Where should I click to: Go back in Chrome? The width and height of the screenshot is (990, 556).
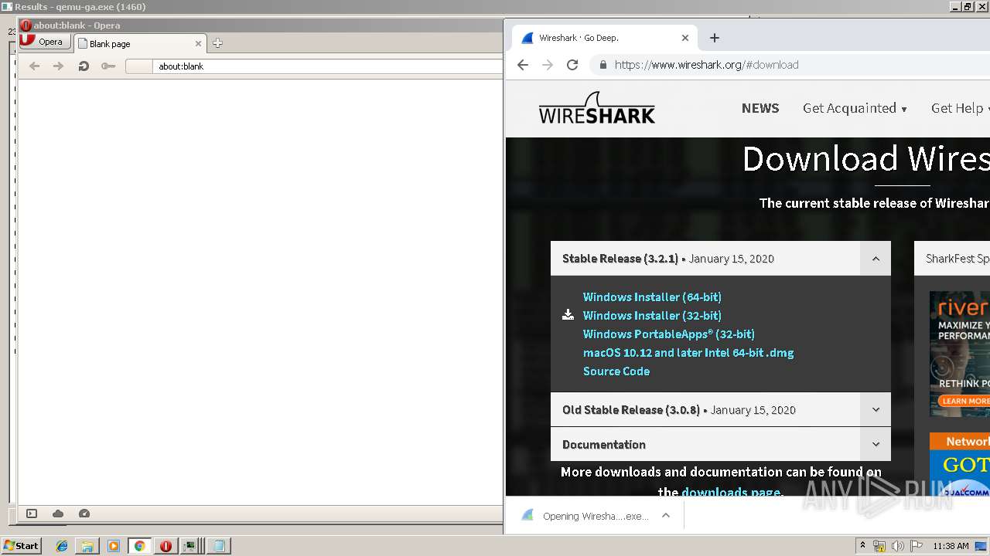(523, 65)
